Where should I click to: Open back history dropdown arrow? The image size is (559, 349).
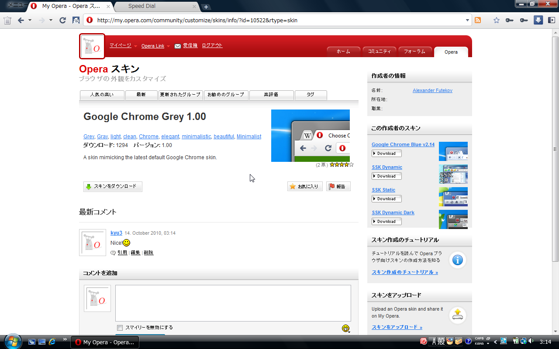pyautogui.click(x=30, y=20)
